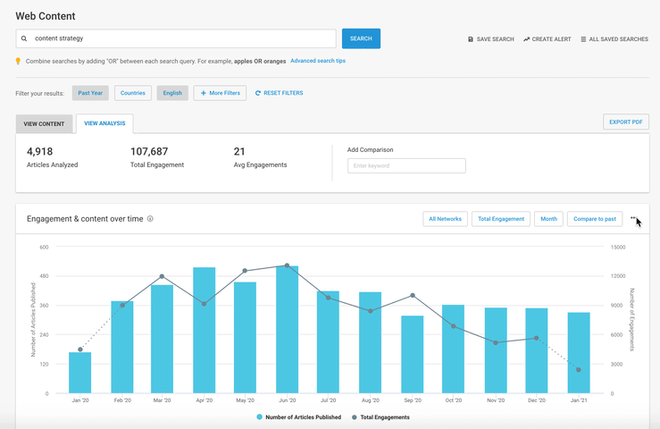Open the Month interval dropdown
The width and height of the screenshot is (660, 429).
point(548,219)
